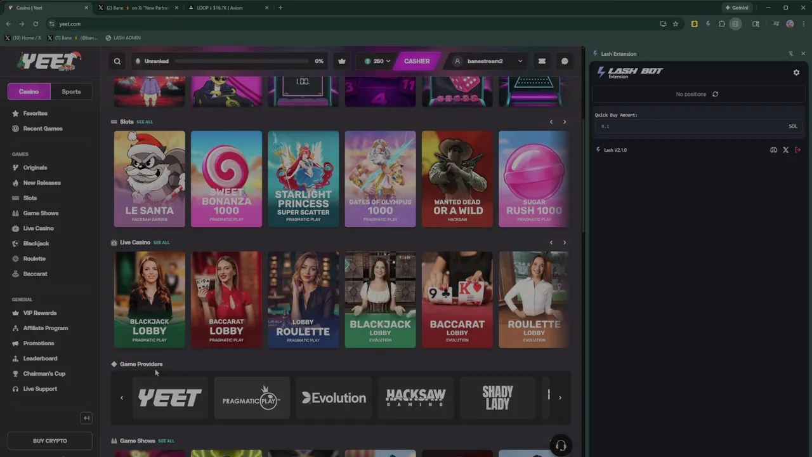Open LASH ADMIN bookmark
Image resolution: width=812 pixels, height=457 pixels.
point(123,38)
